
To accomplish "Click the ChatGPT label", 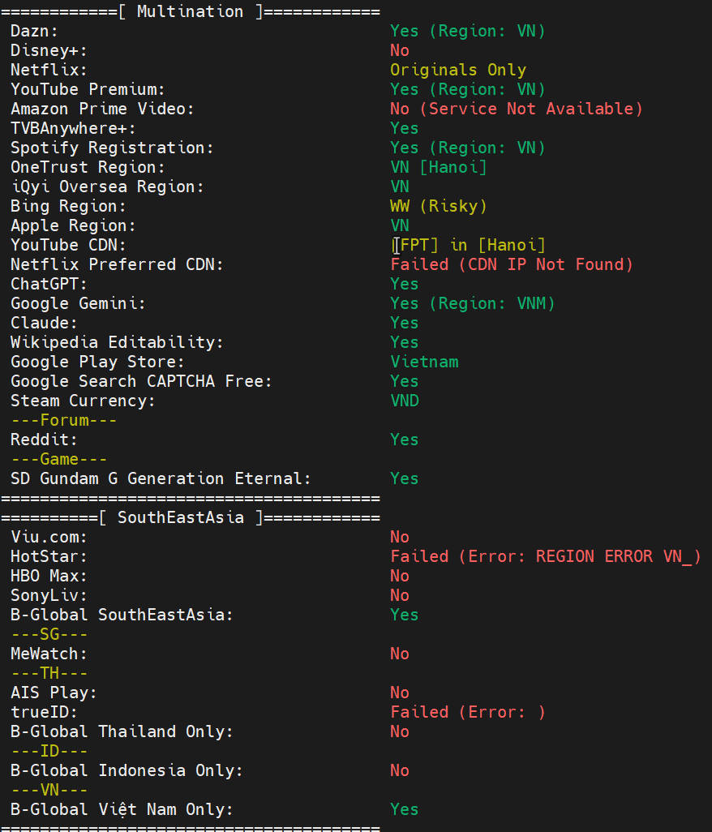I will tap(49, 284).
